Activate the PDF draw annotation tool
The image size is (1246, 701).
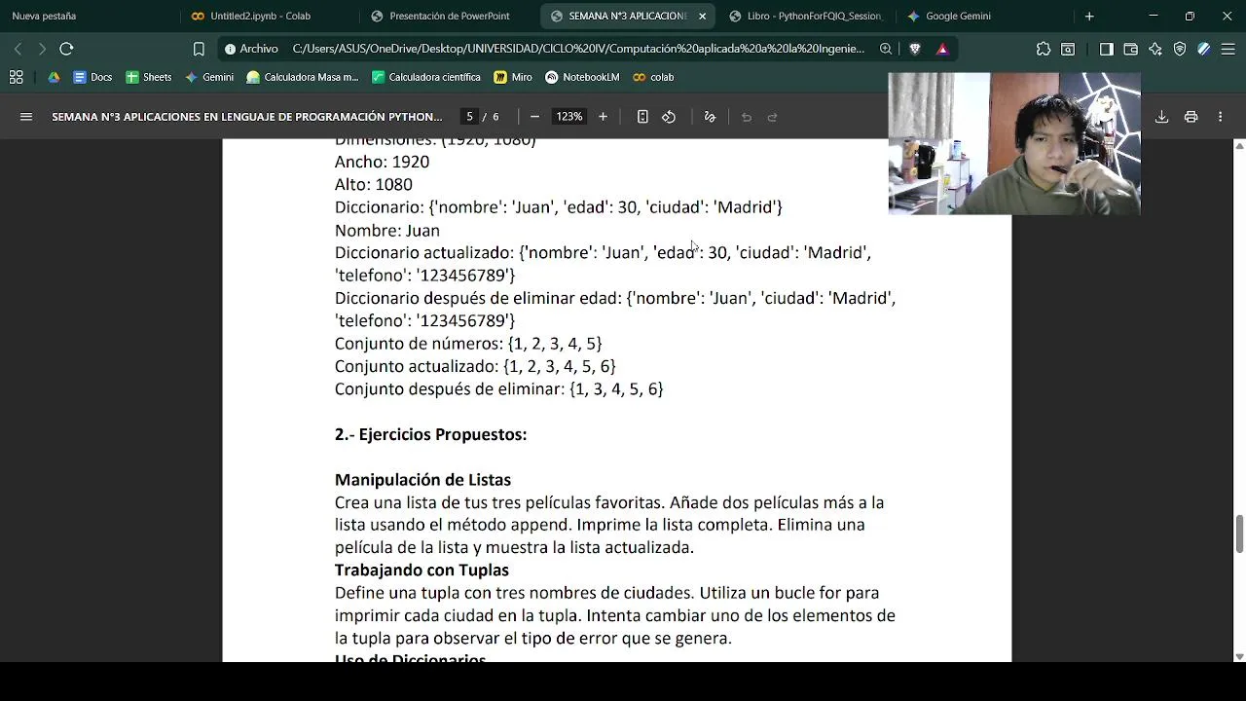click(710, 117)
